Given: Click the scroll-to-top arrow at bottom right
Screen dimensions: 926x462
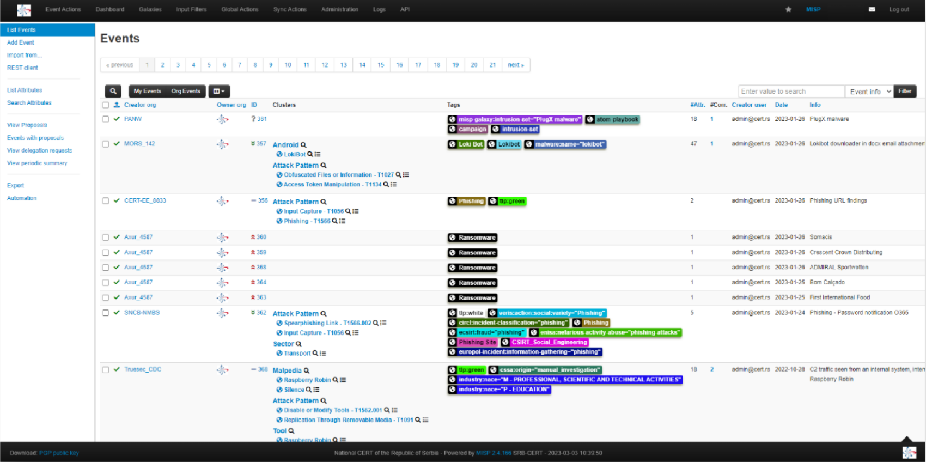Looking at the screenshot, I should pos(907,440).
